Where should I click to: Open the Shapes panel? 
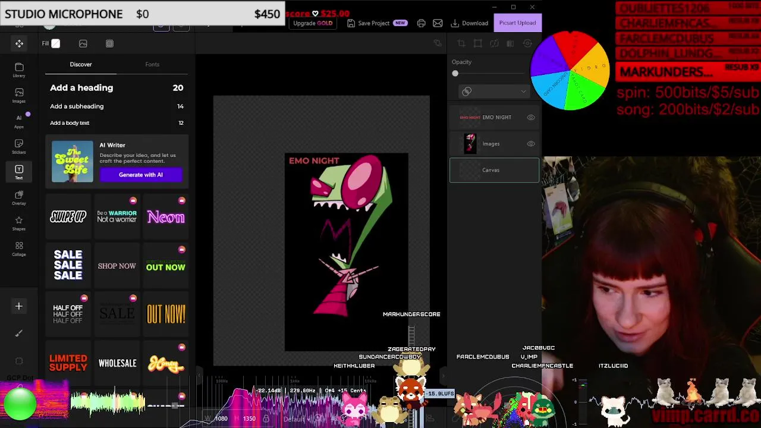[x=19, y=224]
